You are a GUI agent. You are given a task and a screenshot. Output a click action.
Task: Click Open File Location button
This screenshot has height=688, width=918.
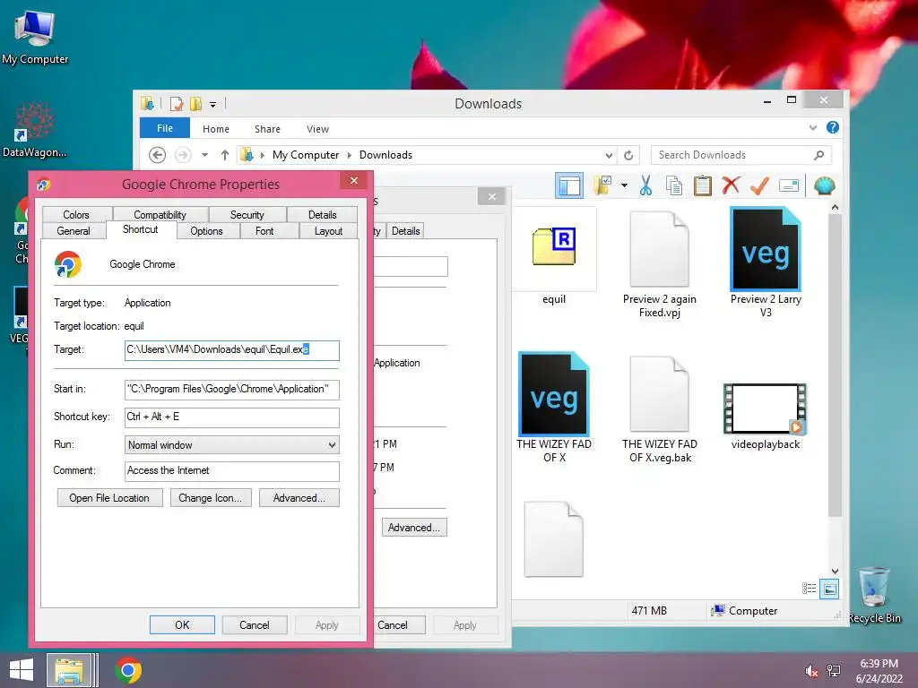(109, 498)
